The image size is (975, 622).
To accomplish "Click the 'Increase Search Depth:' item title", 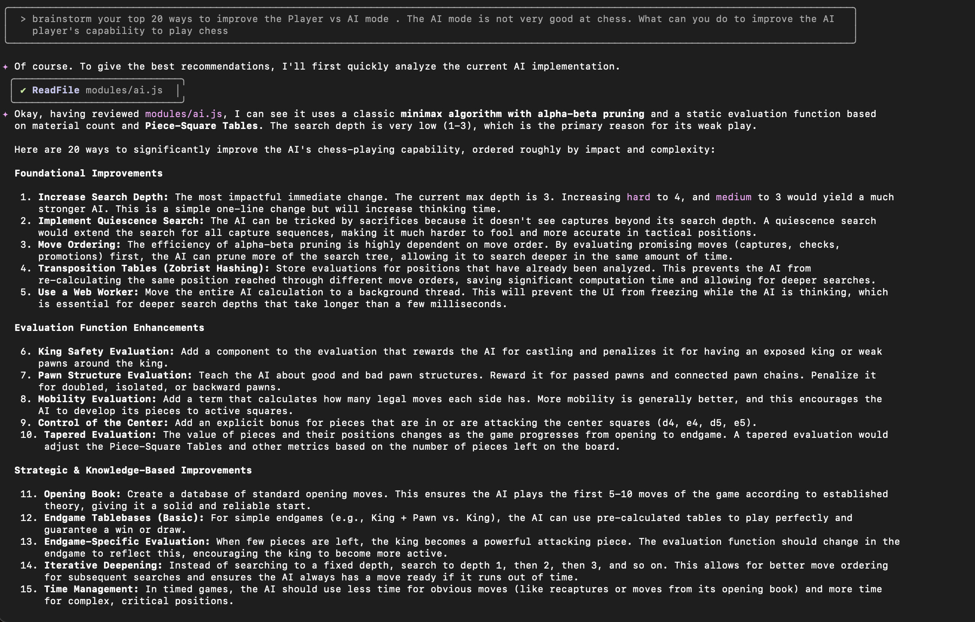I will 103,197.
